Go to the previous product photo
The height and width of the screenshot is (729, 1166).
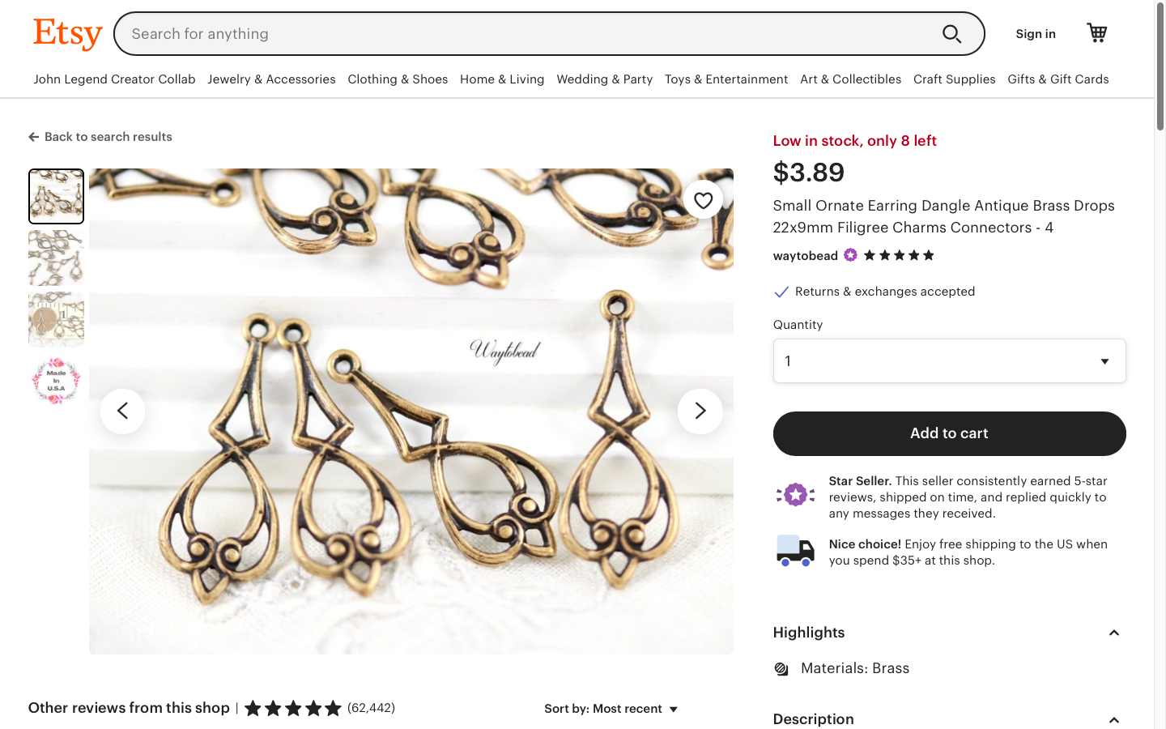point(123,411)
